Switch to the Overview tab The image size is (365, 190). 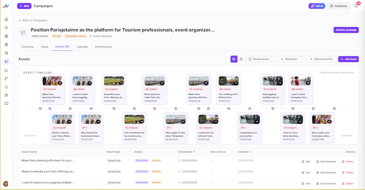pyautogui.click(x=27, y=47)
